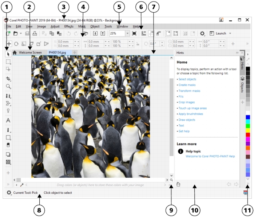Screen dimensions: 254x218
Task: Toggle the full-screen preview button
Action: 134,33
